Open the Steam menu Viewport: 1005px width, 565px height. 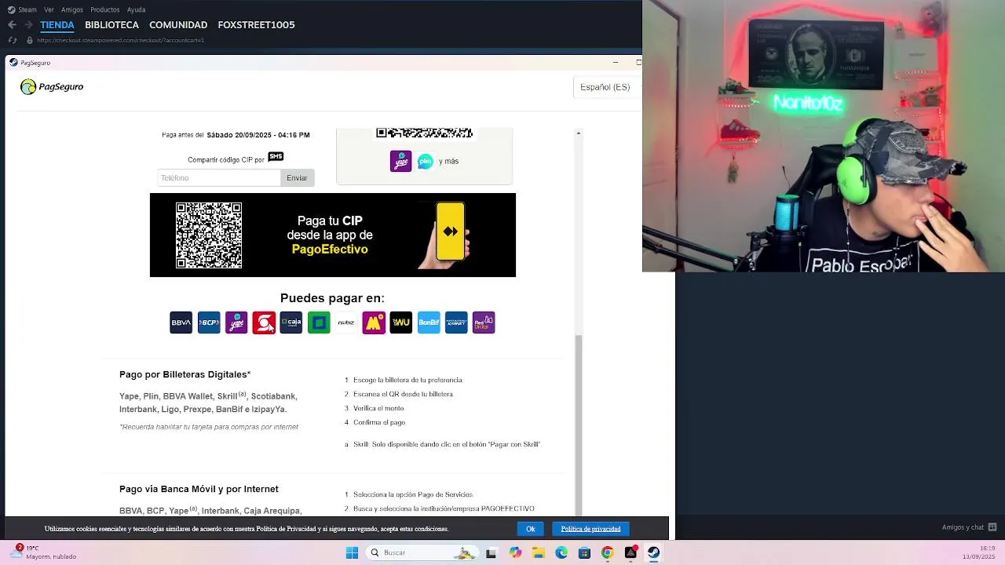coord(23,9)
